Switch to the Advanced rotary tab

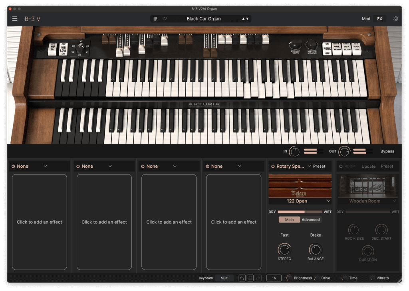[x=311, y=219]
